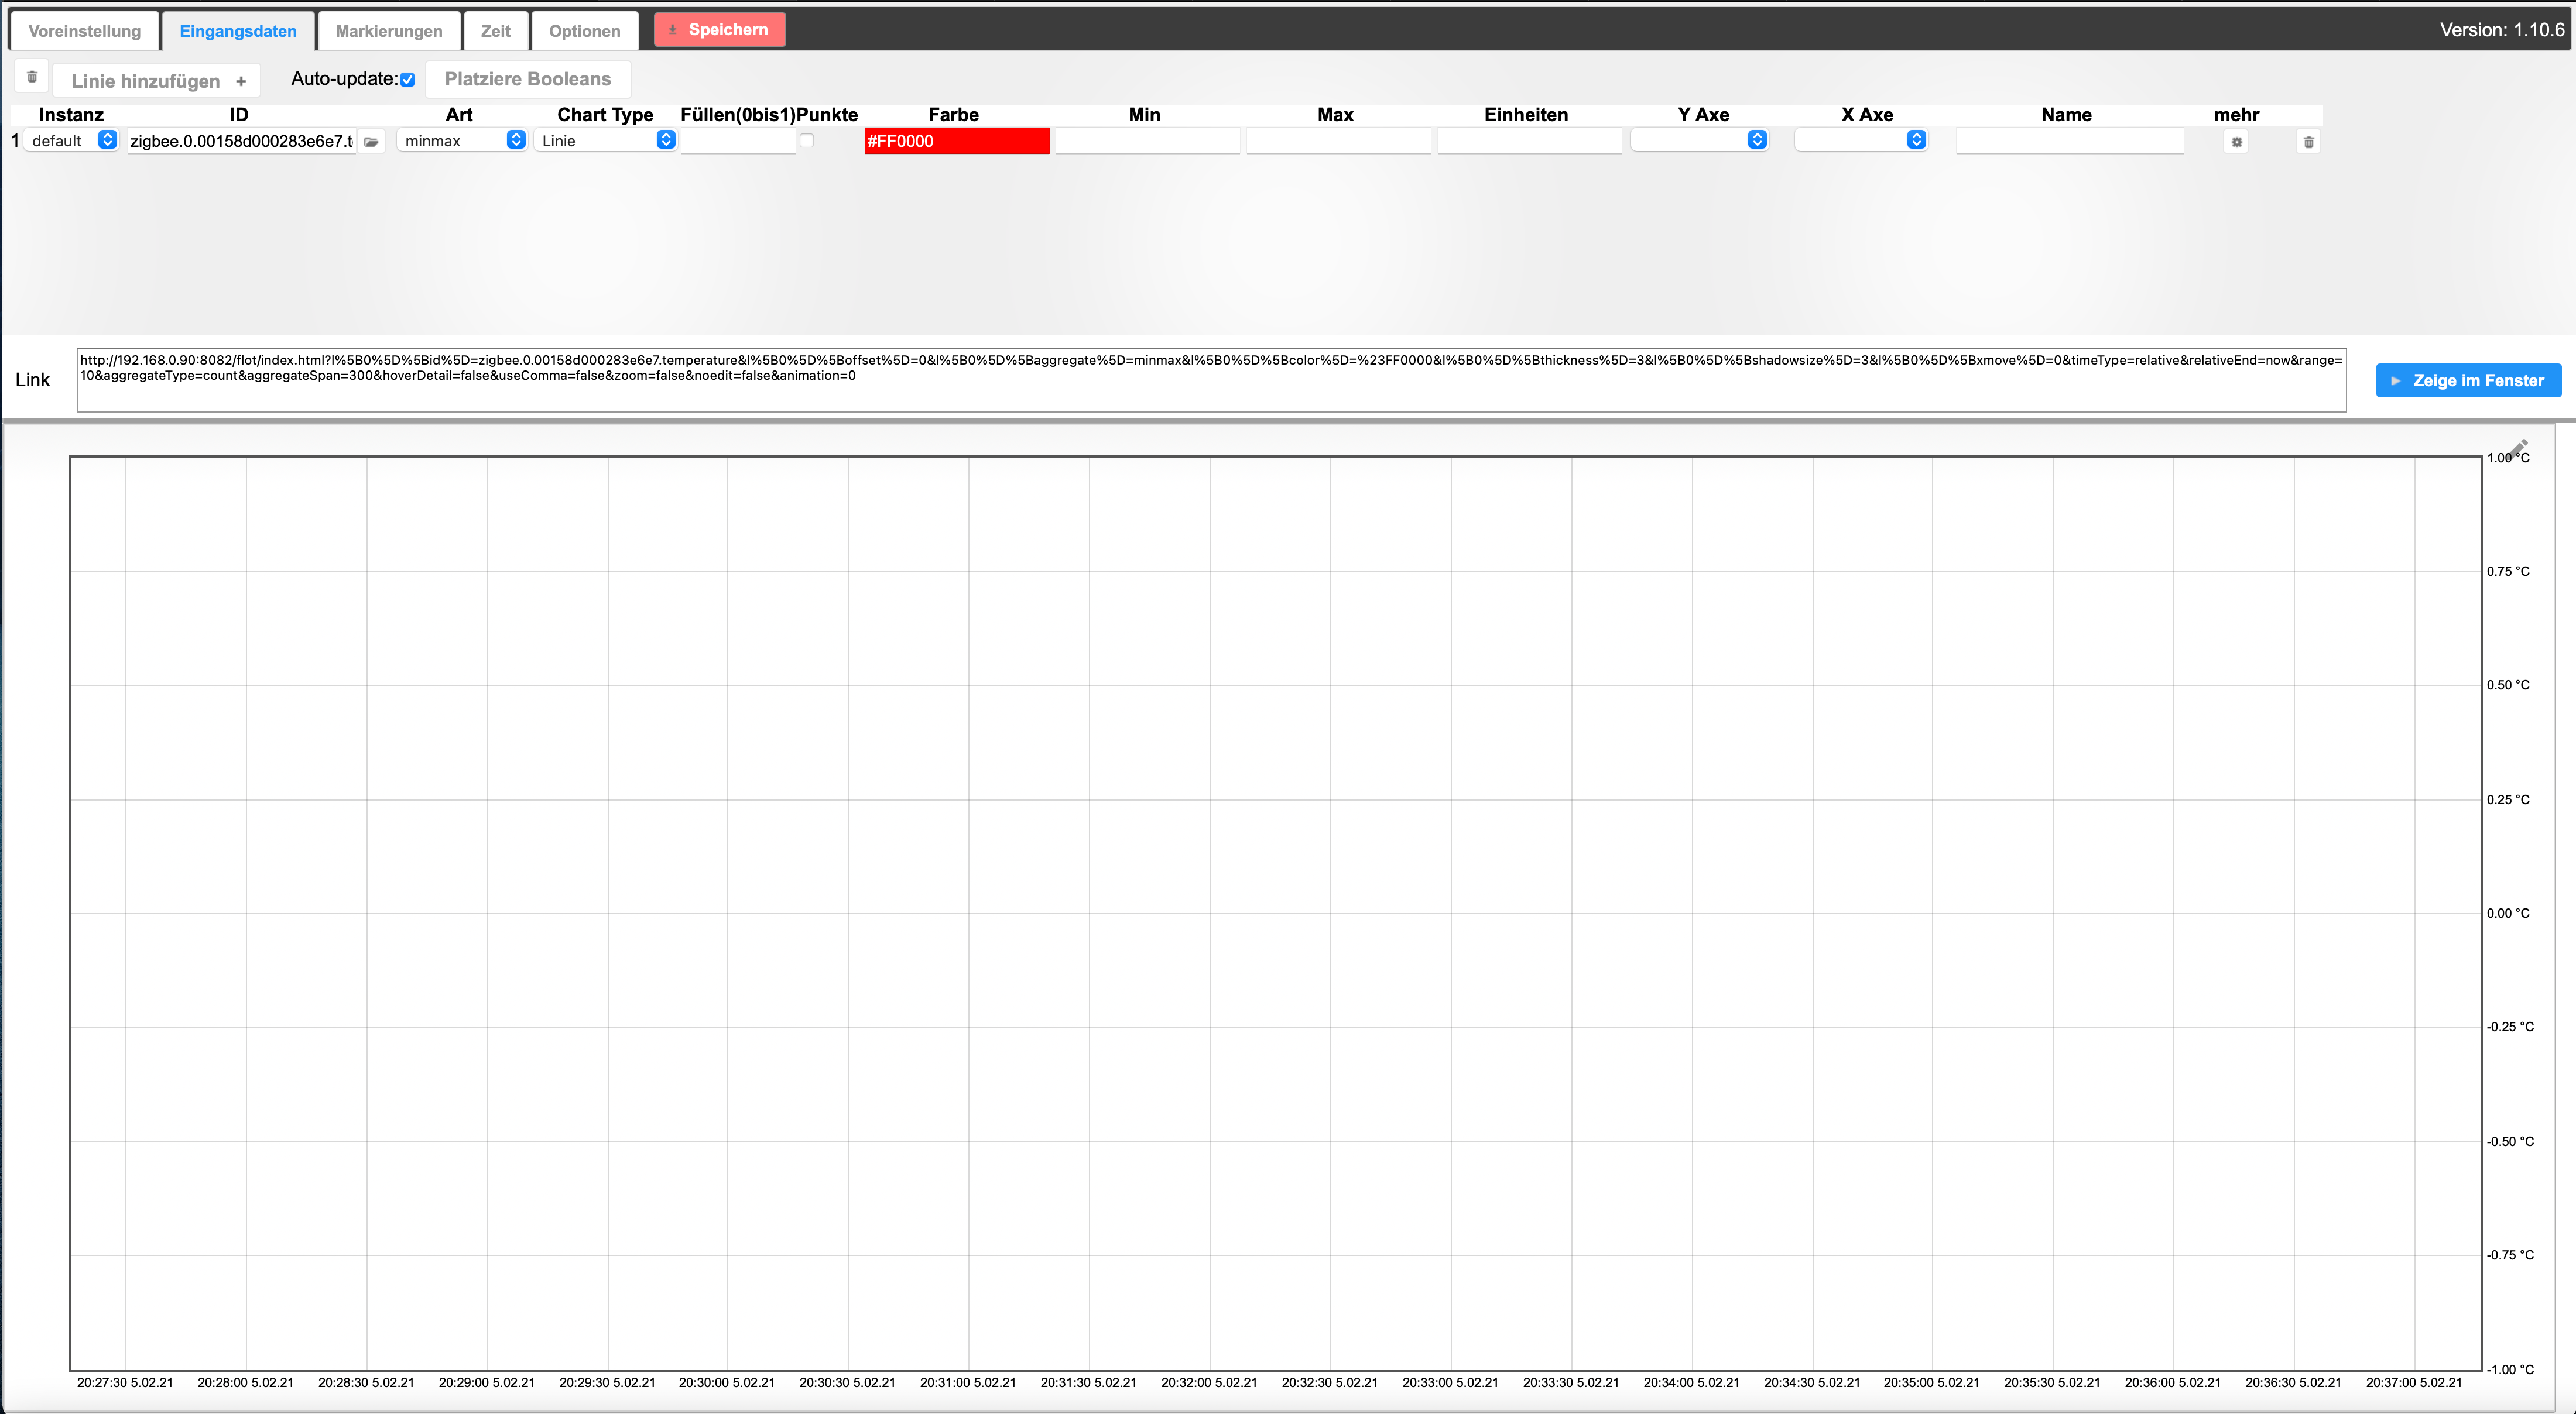Click the Speichern save button
This screenshot has height=1414, width=2576.
pyautogui.click(x=719, y=30)
